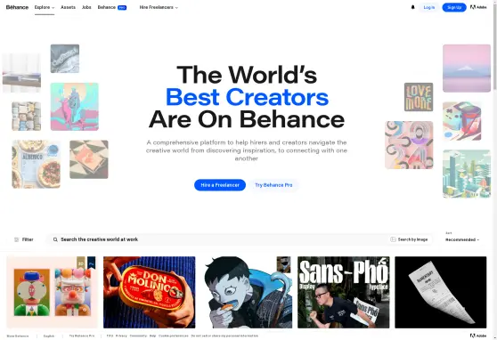Open the Sans-Pho typeface project
This screenshot has height=340, width=497.
343,293
